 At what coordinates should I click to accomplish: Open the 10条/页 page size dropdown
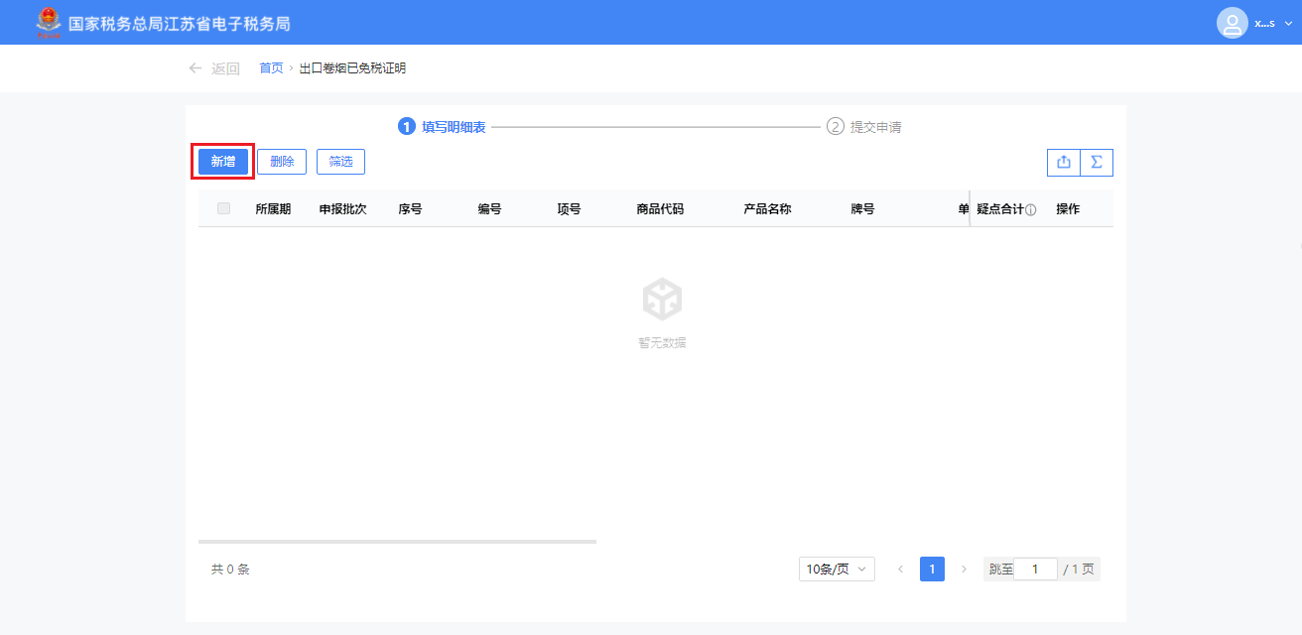(837, 570)
